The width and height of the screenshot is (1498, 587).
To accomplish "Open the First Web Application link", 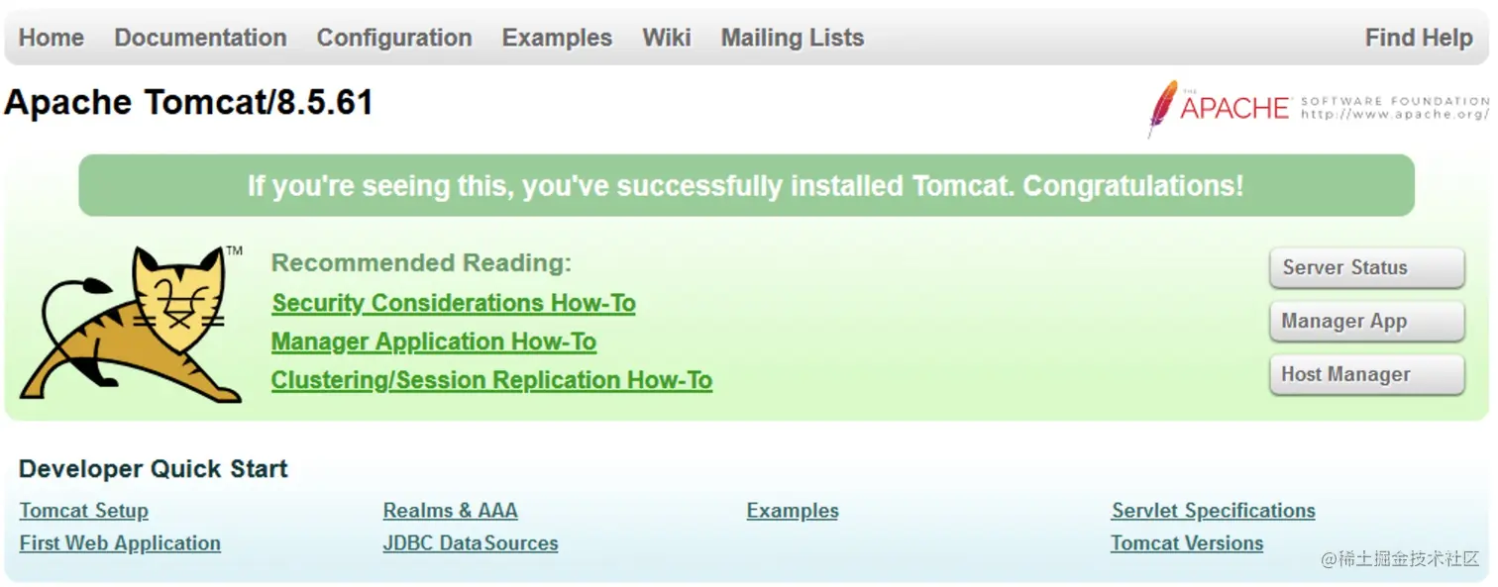I will pos(120,543).
